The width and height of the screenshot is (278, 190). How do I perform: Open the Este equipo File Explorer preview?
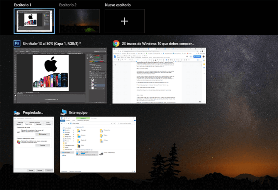98,144
